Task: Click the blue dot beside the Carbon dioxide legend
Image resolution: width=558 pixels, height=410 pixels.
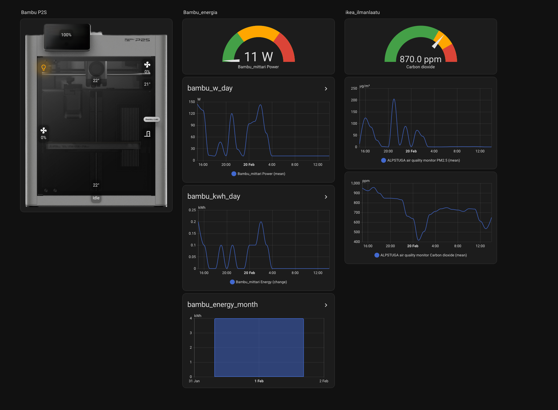Action: (x=377, y=255)
